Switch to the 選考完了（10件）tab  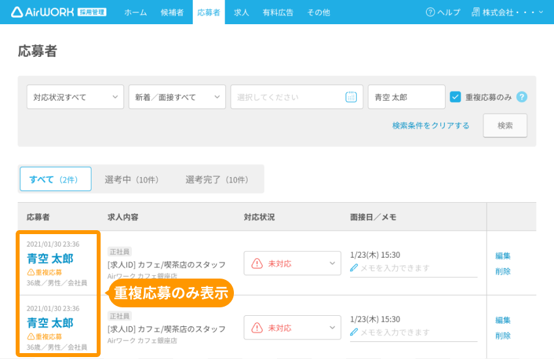pyautogui.click(x=217, y=180)
